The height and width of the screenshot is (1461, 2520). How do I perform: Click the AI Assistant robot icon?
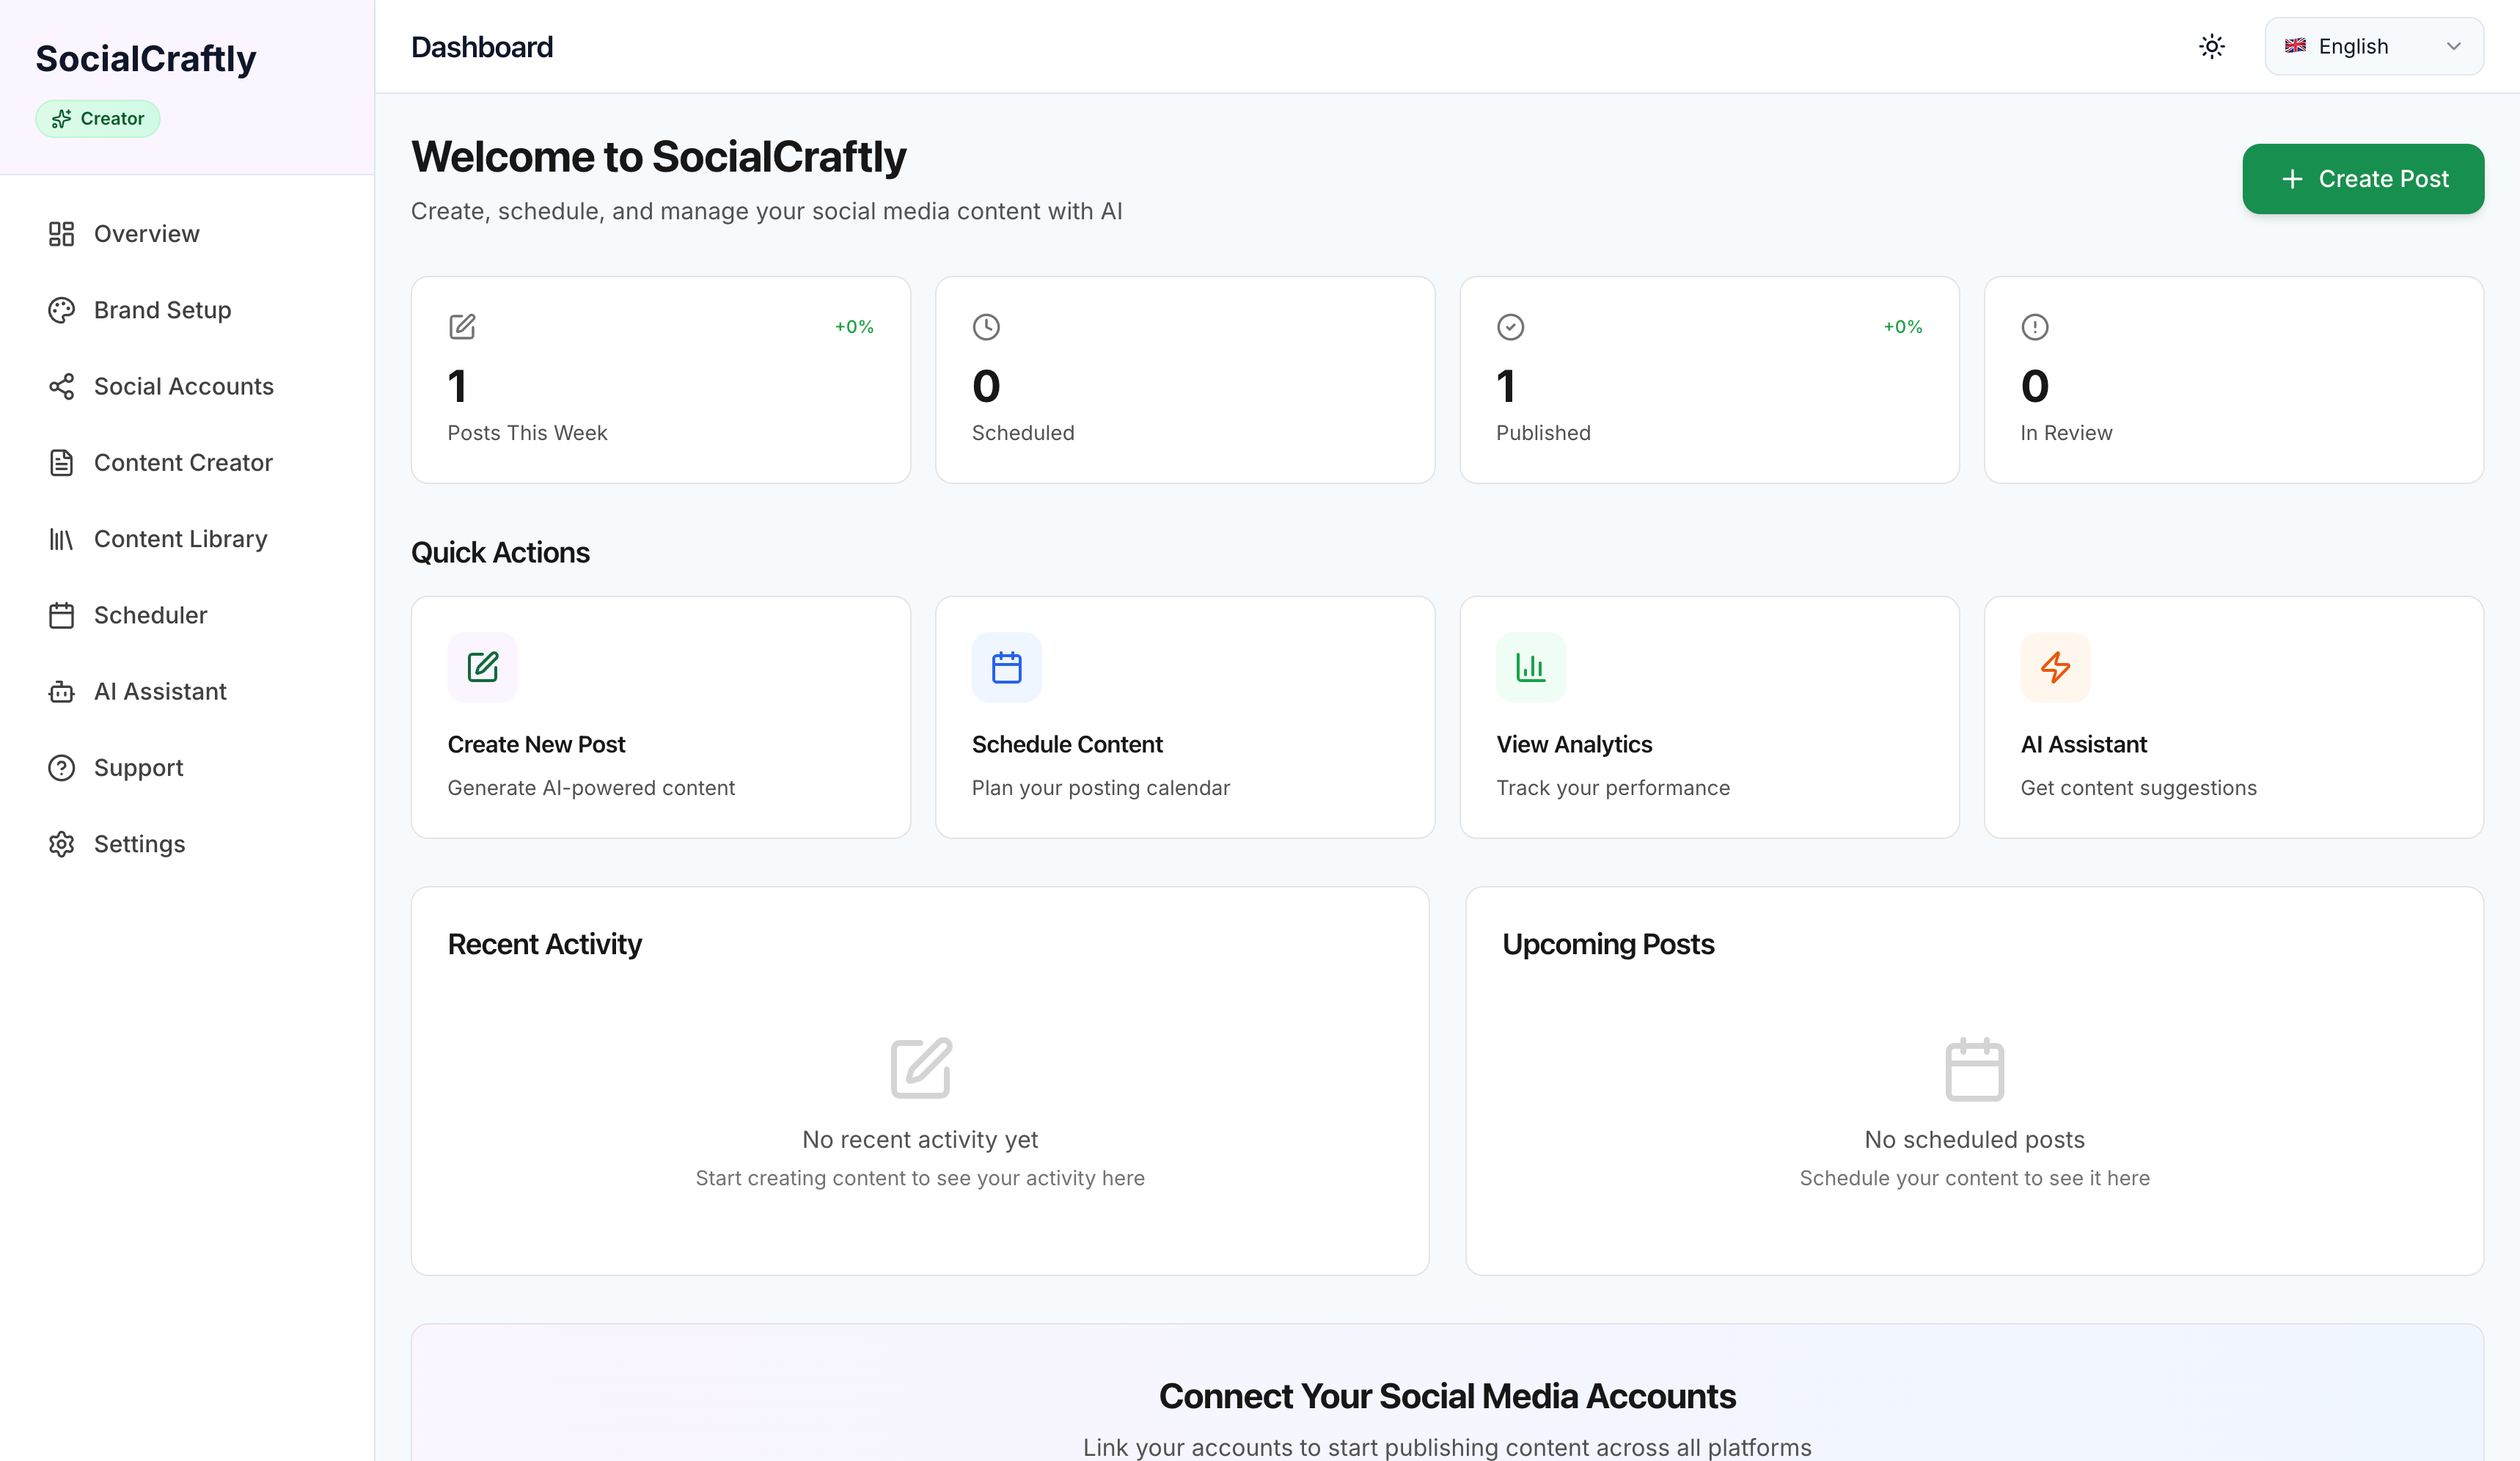pos(61,691)
